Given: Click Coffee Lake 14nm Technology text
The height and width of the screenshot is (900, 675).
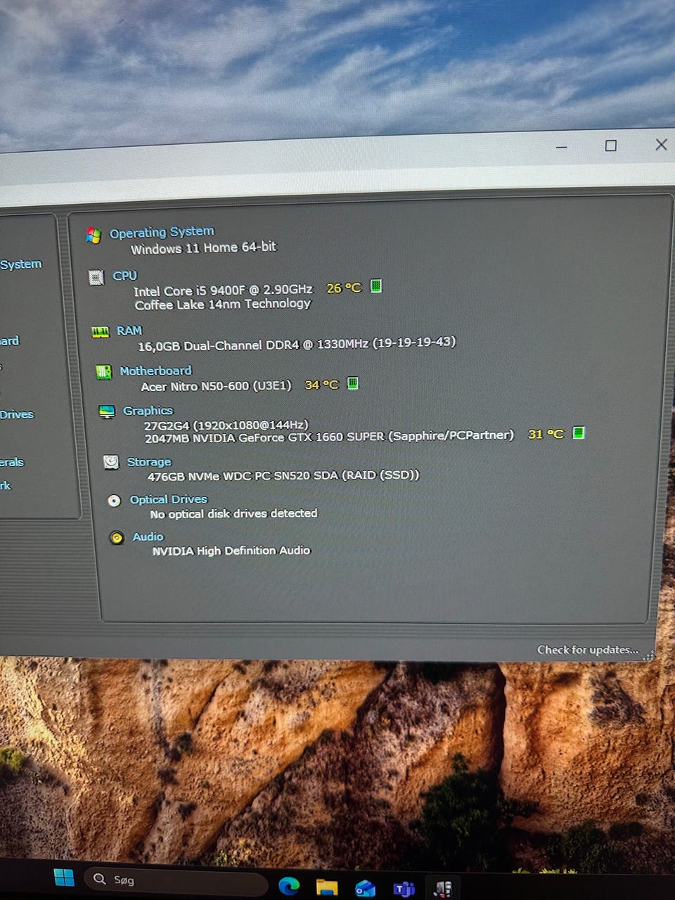Looking at the screenshot, I should pyautogui.click(x=222, y=304).
